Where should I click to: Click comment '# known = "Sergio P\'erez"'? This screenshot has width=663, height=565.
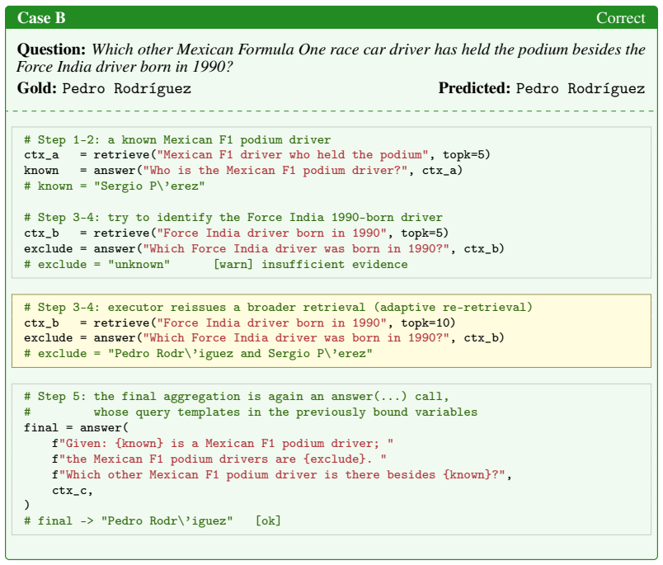coord(115,186)
